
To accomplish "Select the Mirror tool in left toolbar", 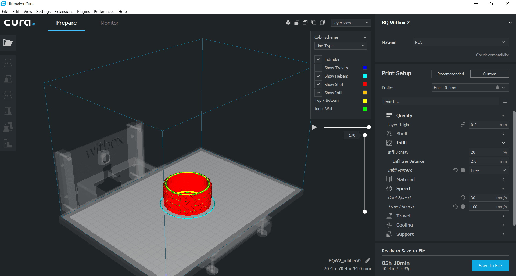I will point(8,111).
